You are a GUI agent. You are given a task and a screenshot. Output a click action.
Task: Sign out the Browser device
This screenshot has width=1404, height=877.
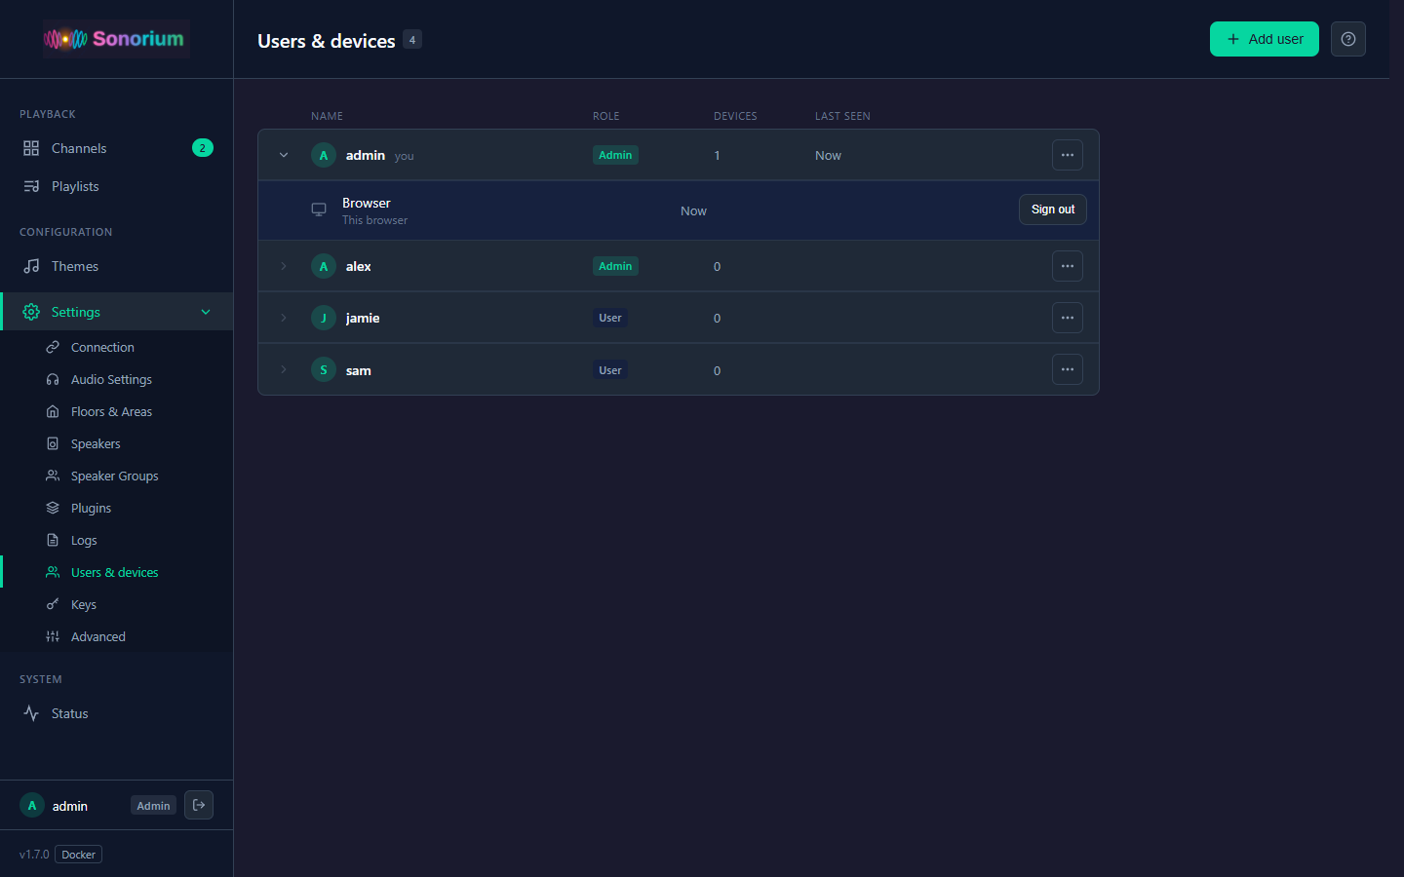[x=1053, y=210]
